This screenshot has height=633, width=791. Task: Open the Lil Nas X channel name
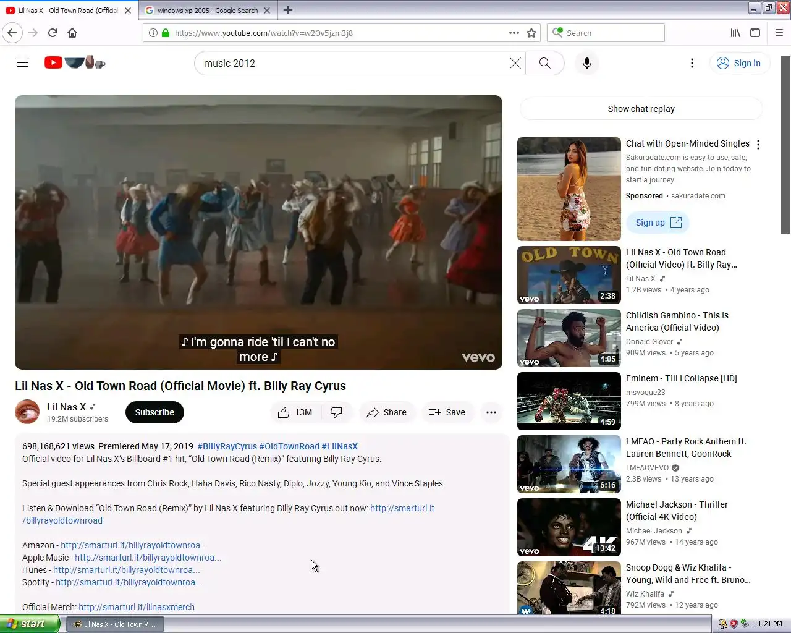[66, 407]
